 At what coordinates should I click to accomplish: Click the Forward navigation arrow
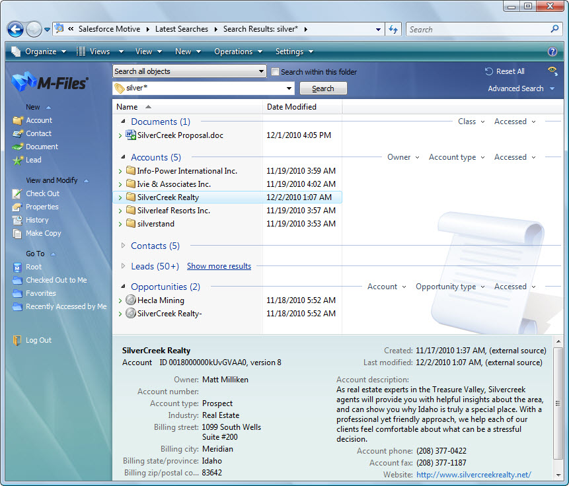pos(34,29)
